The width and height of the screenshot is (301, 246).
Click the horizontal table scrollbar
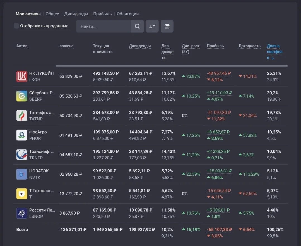click(x=172, y=66)
